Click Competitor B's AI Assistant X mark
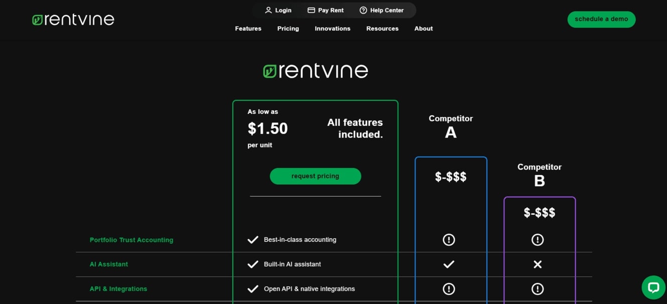The height and width of the screenshot is (304, 667). pyautogui.click(x=537, y=264)
